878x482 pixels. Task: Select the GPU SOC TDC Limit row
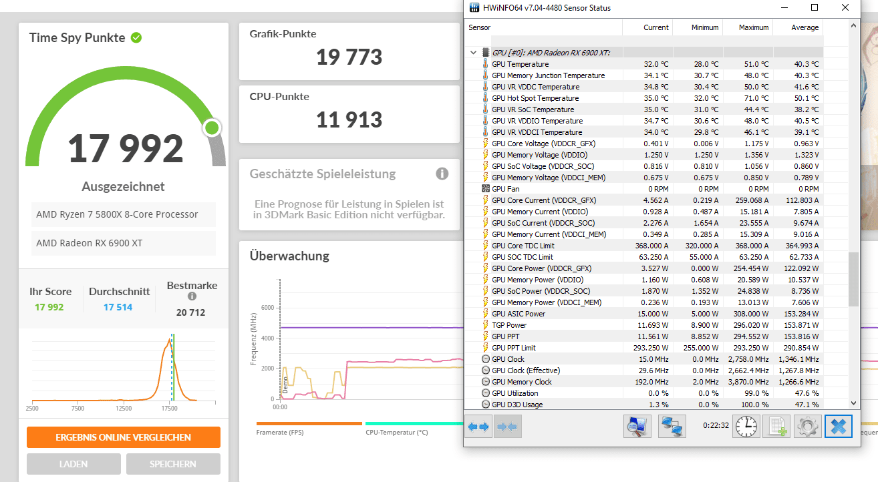pyautogui.click(x=644, y=257)
